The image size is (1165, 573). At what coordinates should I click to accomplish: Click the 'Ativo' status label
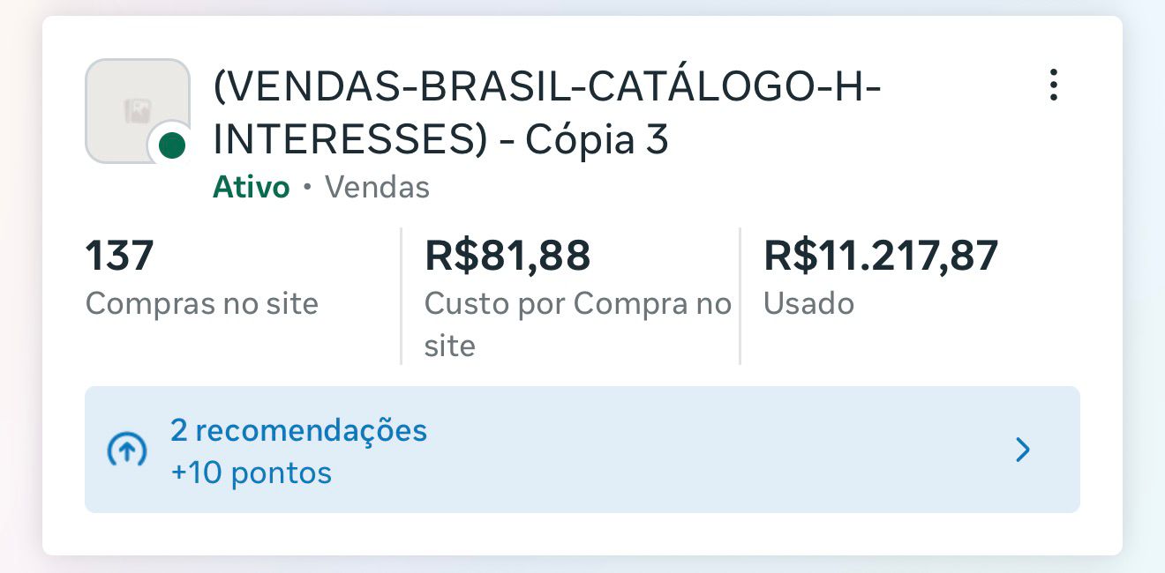pyautogui.click(x=251, y=188)
